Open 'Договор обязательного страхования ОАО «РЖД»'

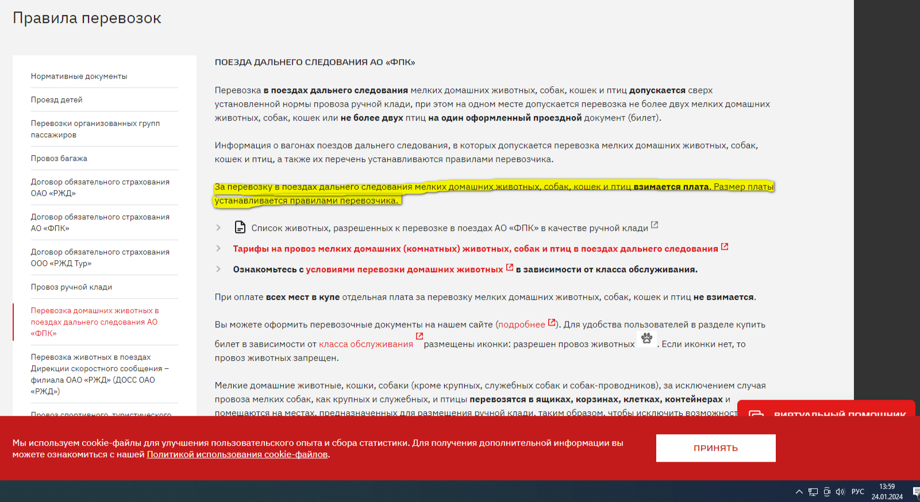click(100, 188)
